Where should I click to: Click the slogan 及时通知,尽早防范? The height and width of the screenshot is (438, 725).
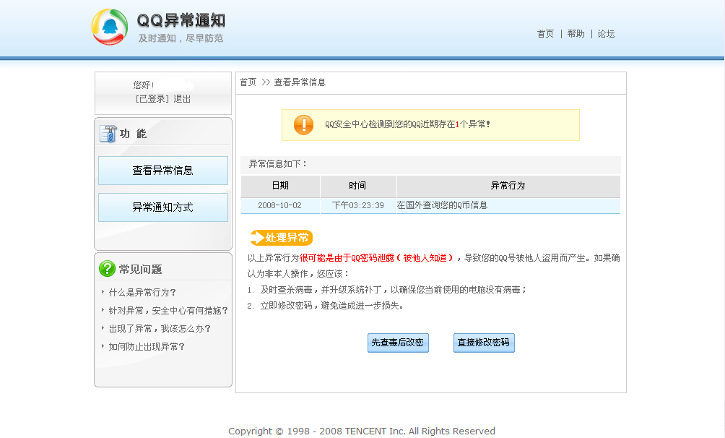(181, 38)
